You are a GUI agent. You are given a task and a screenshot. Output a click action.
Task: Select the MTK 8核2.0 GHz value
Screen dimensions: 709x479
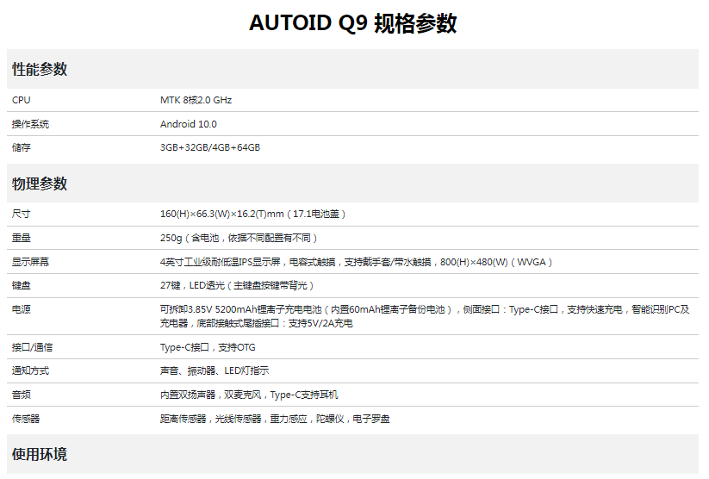(196, 100)
